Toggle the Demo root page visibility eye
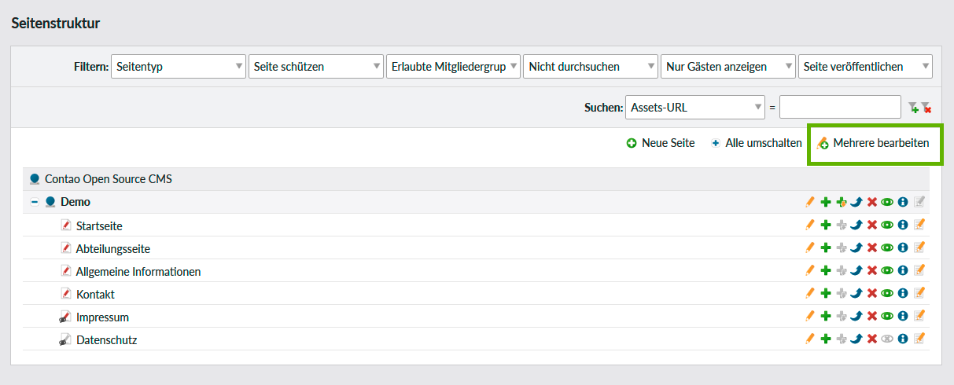954x385 pixels. click(x=887, y=202)
